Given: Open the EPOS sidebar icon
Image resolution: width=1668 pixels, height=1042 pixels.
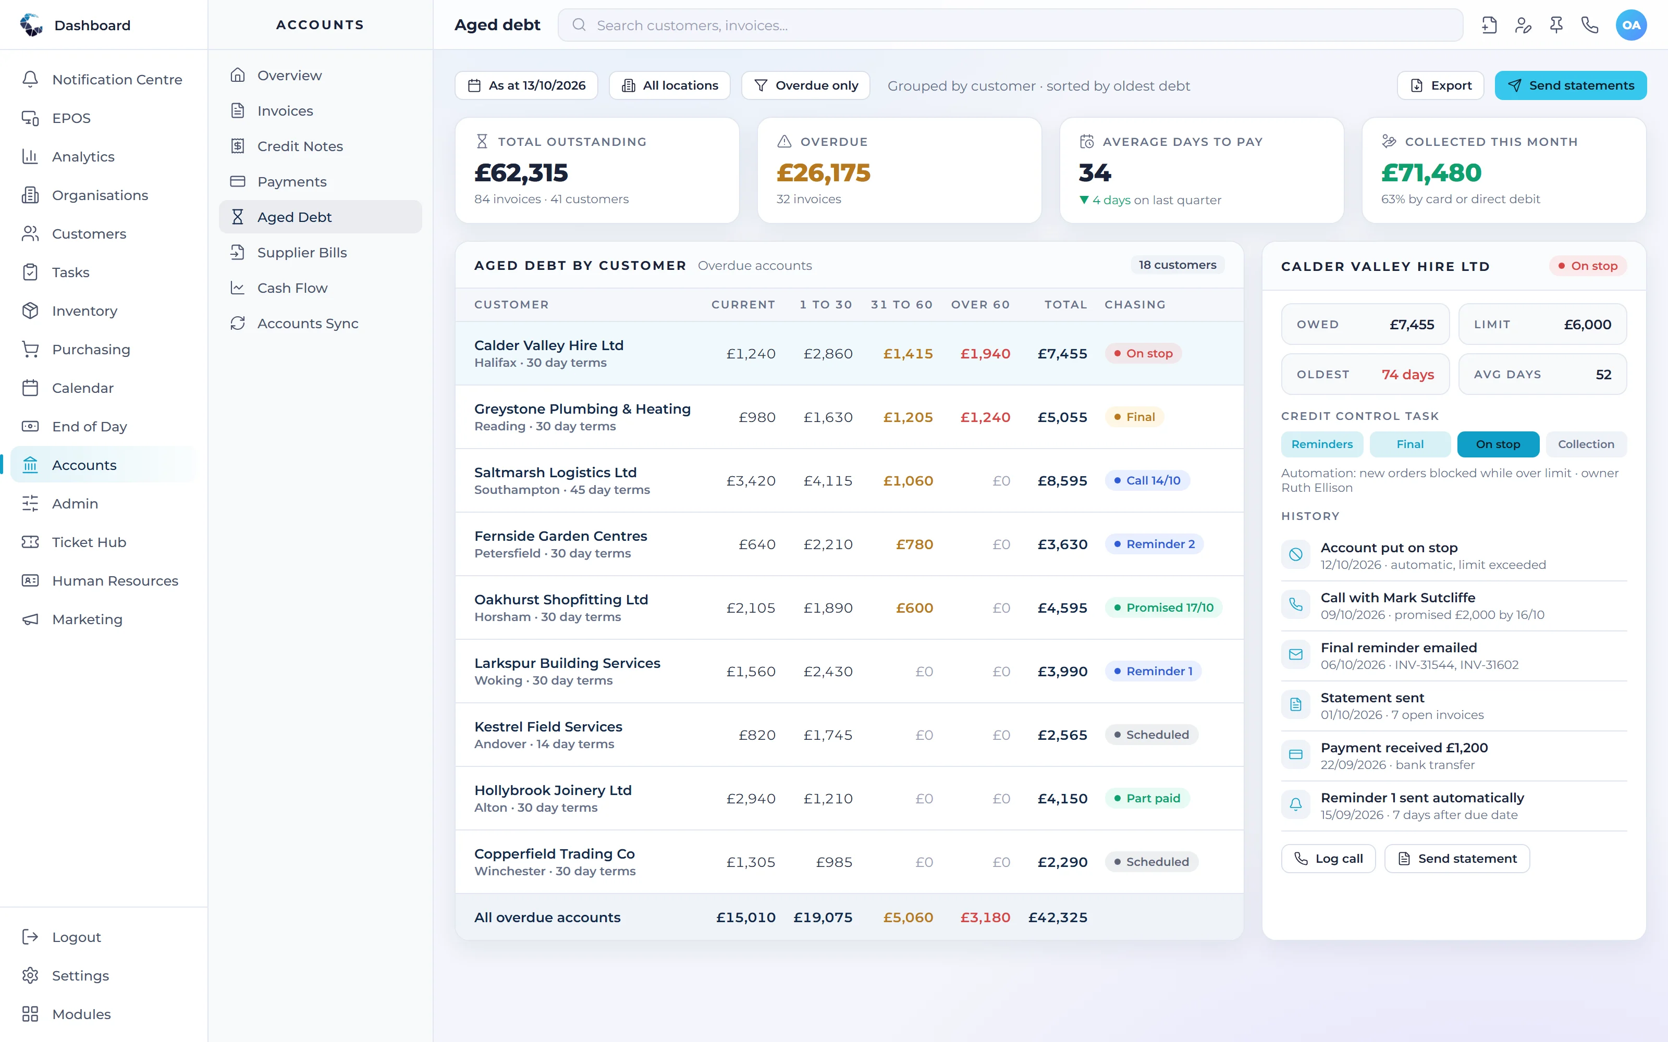Looking at the screenshot, I should point(30,118).
